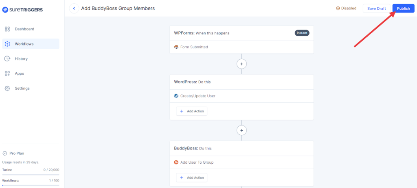Click Add Action under WordPress step
Image resolution: width=417 pixels, height=188 pixels.
[x=192, y=111]
